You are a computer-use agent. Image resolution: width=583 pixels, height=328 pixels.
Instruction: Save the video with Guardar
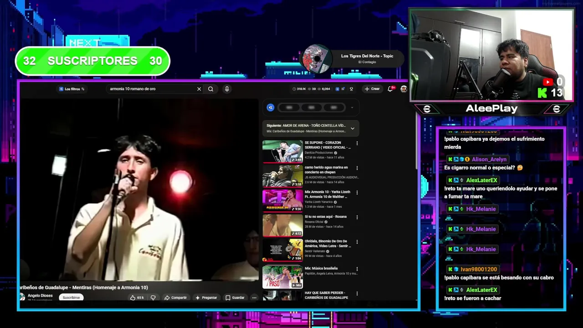(x=235, y=297)
